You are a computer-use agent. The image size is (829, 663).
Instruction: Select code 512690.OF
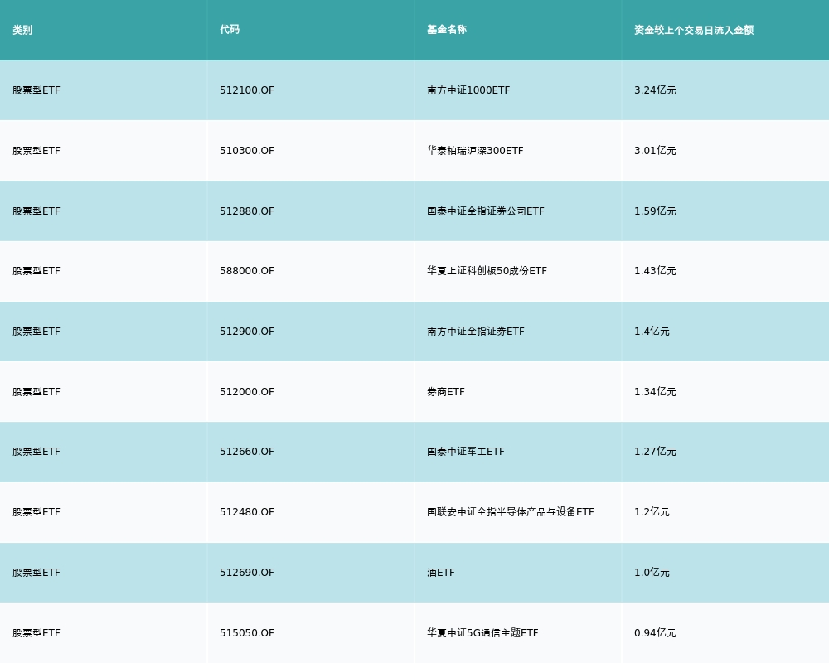(247, 573)
